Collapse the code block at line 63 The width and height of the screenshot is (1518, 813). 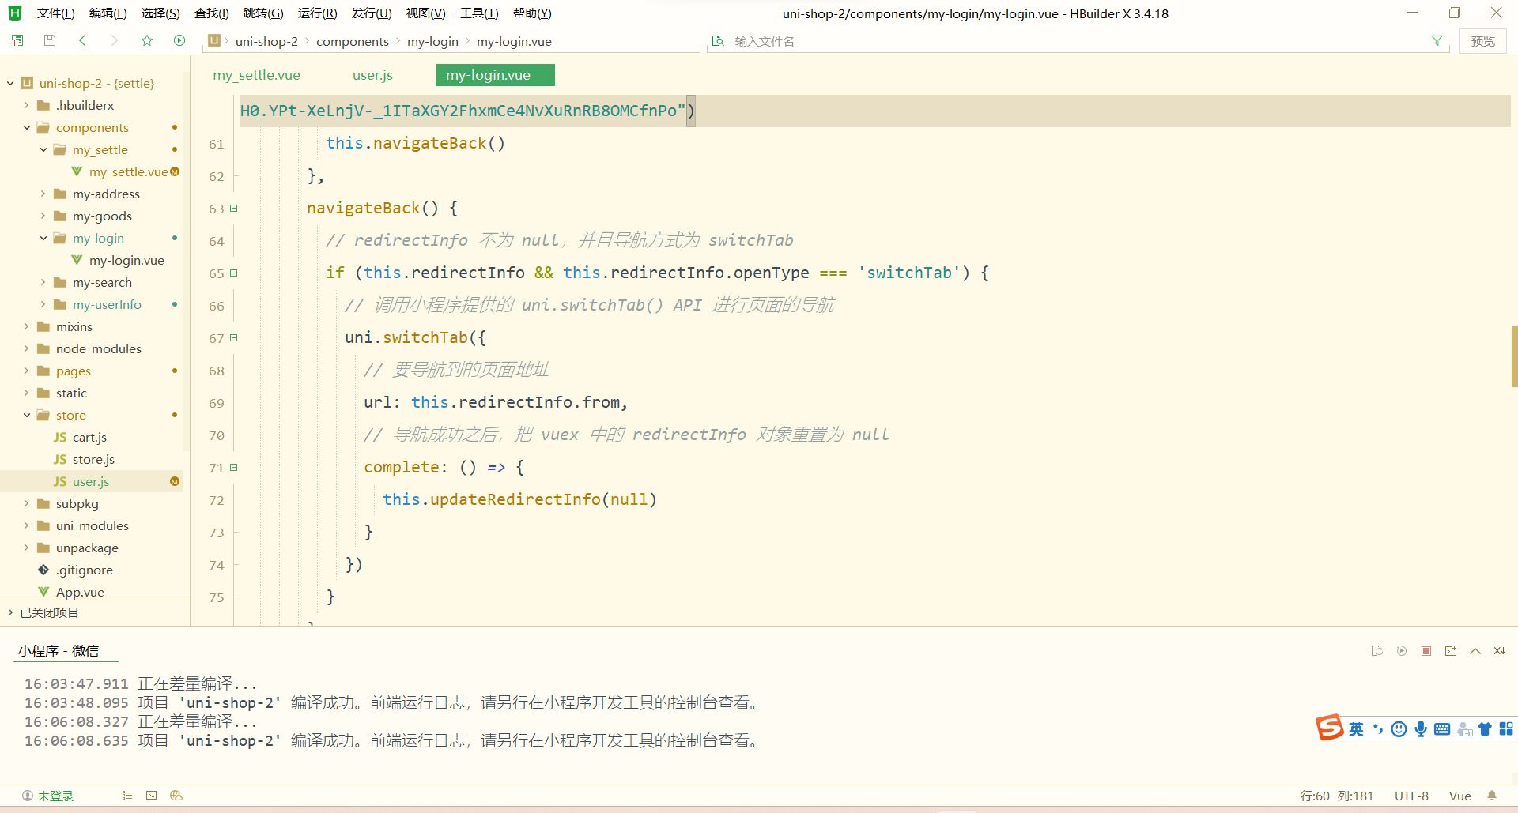234,208
